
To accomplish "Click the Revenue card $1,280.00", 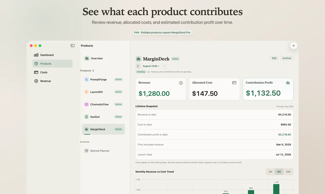I will coord(161,89).
